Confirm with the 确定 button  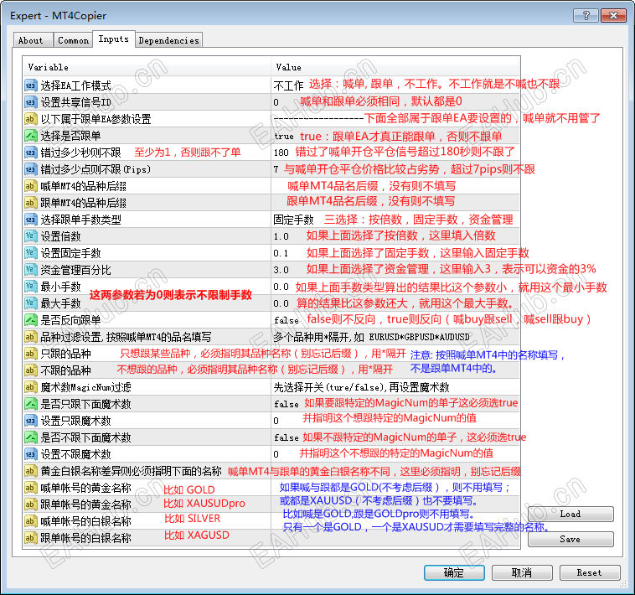[x=454, y=572]
